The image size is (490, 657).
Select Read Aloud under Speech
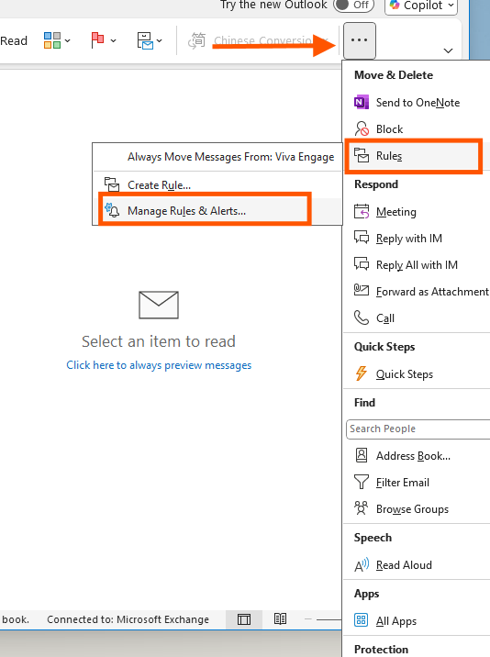[417, 565]
